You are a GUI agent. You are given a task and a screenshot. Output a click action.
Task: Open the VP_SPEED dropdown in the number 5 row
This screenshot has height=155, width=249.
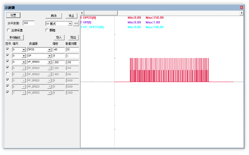pos(49,81)
